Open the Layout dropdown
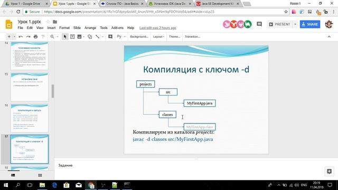The image size is (338, 190). [158, 36]
